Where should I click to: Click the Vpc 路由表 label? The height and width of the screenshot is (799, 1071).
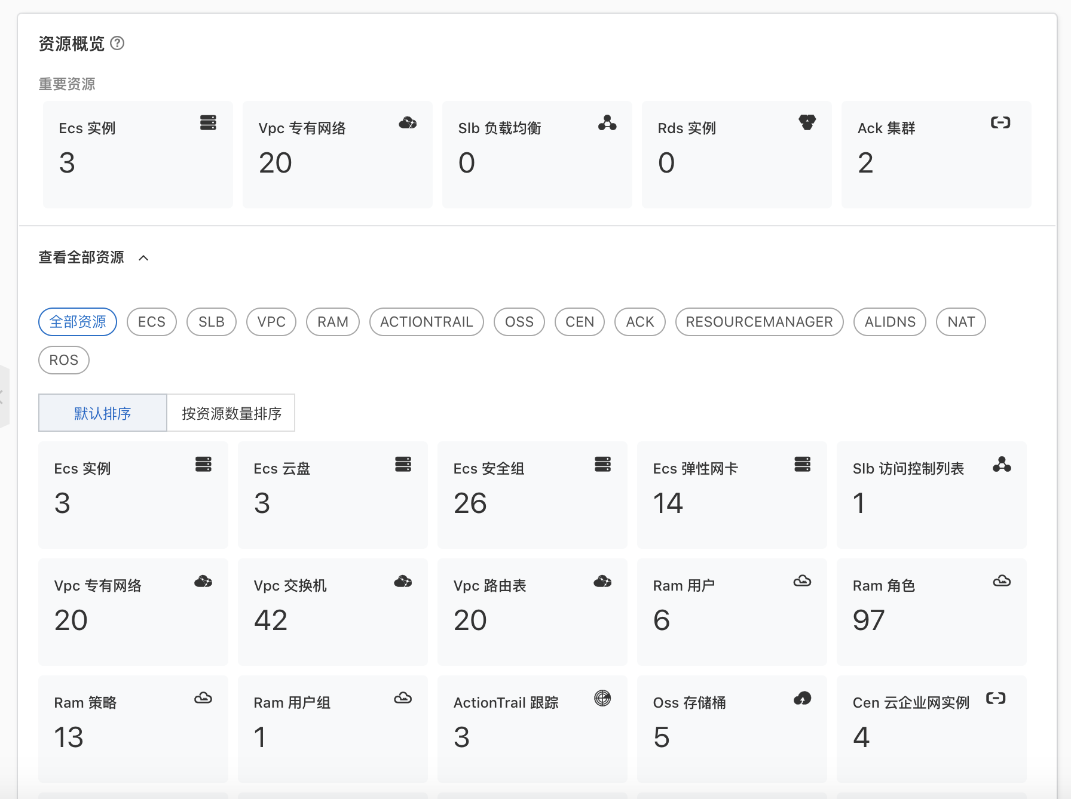(x=490, y=586)
